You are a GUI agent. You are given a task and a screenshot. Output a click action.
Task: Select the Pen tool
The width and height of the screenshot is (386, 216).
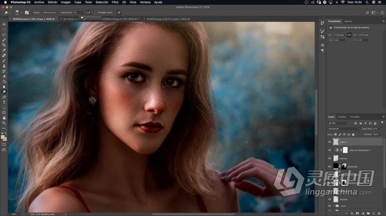pyautogui.click(x=4, y=97)
